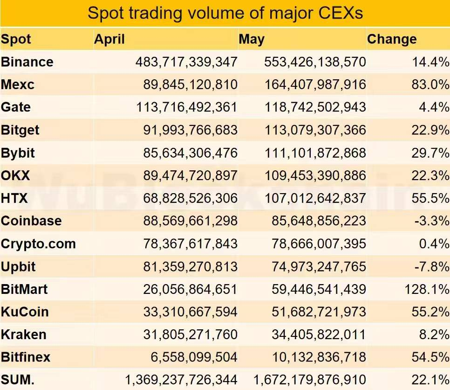
Task: Click the 'May' column header
Action: (252, 39)
